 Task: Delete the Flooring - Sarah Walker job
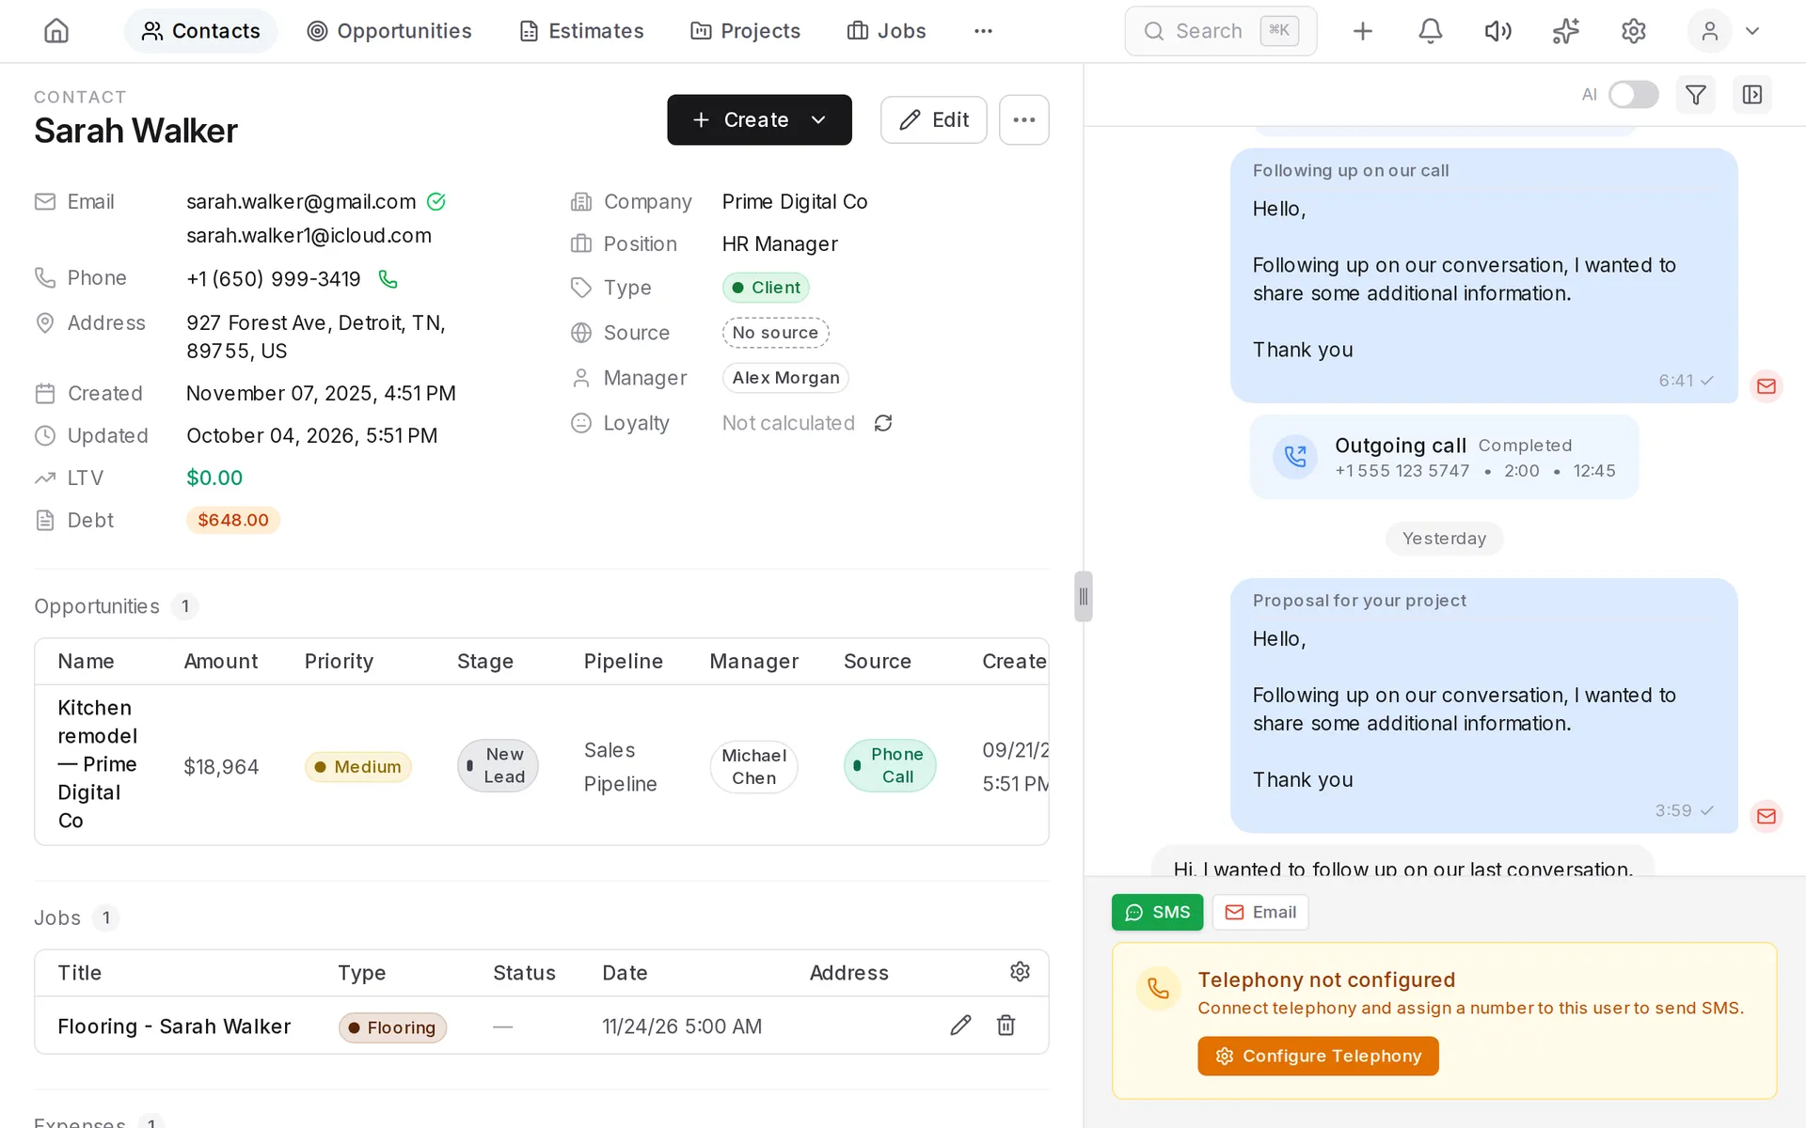click(x=1006, y=1026)
